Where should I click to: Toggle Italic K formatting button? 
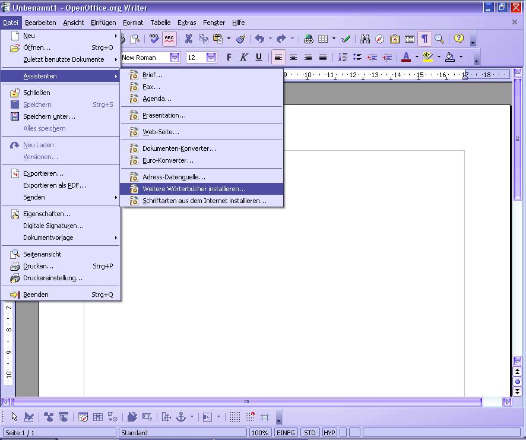click(243, 58)
